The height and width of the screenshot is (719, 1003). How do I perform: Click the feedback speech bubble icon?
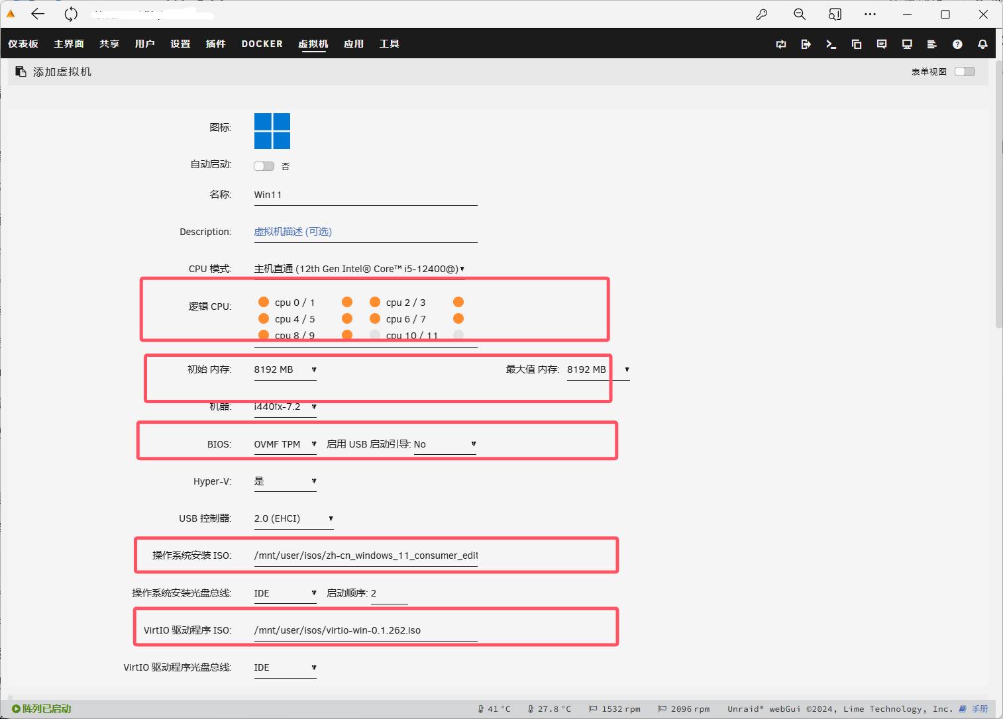point(882,44)
